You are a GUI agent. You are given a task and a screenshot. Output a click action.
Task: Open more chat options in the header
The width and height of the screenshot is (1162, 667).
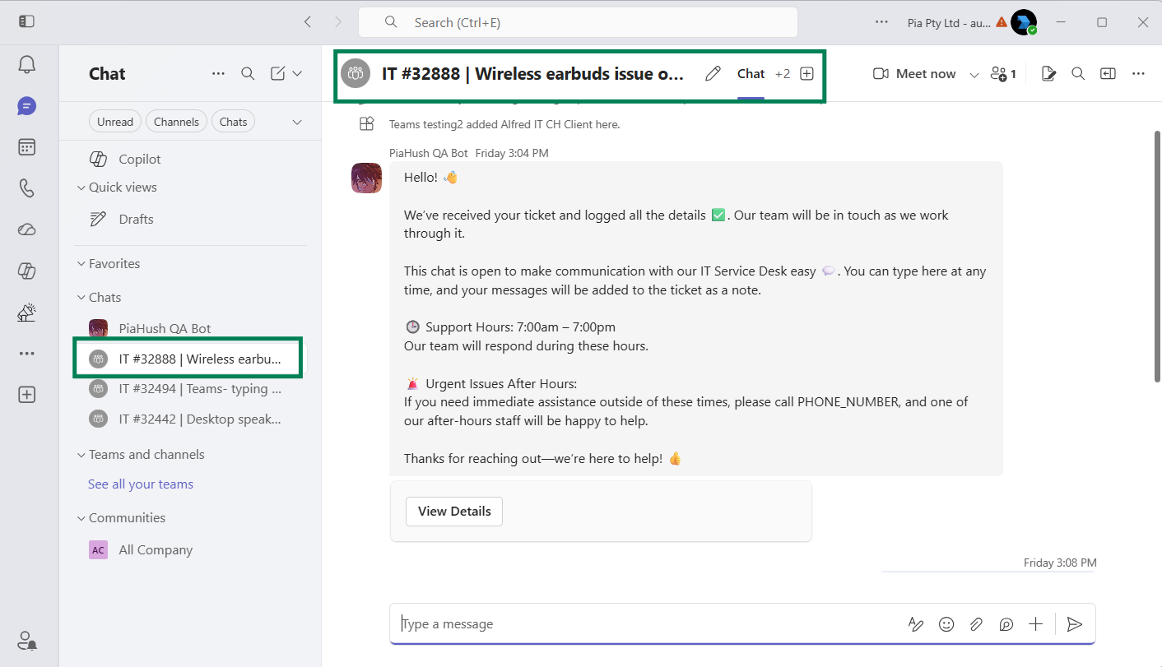[x=1138, y=74]
